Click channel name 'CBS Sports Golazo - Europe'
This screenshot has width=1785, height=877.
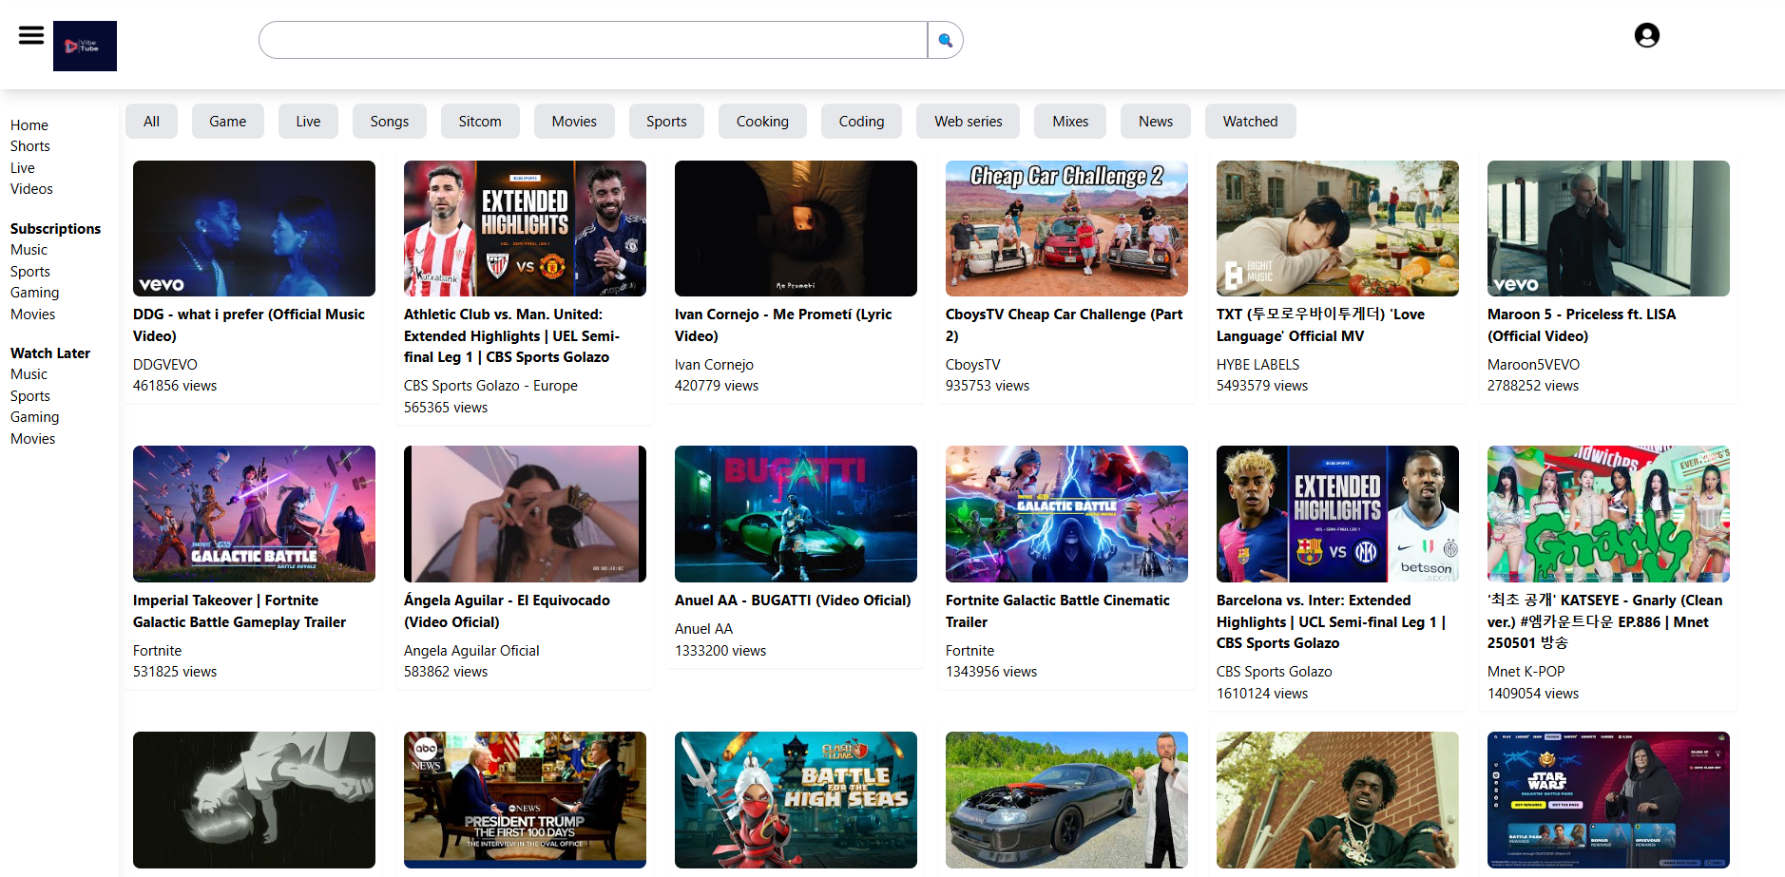(490, 386)
